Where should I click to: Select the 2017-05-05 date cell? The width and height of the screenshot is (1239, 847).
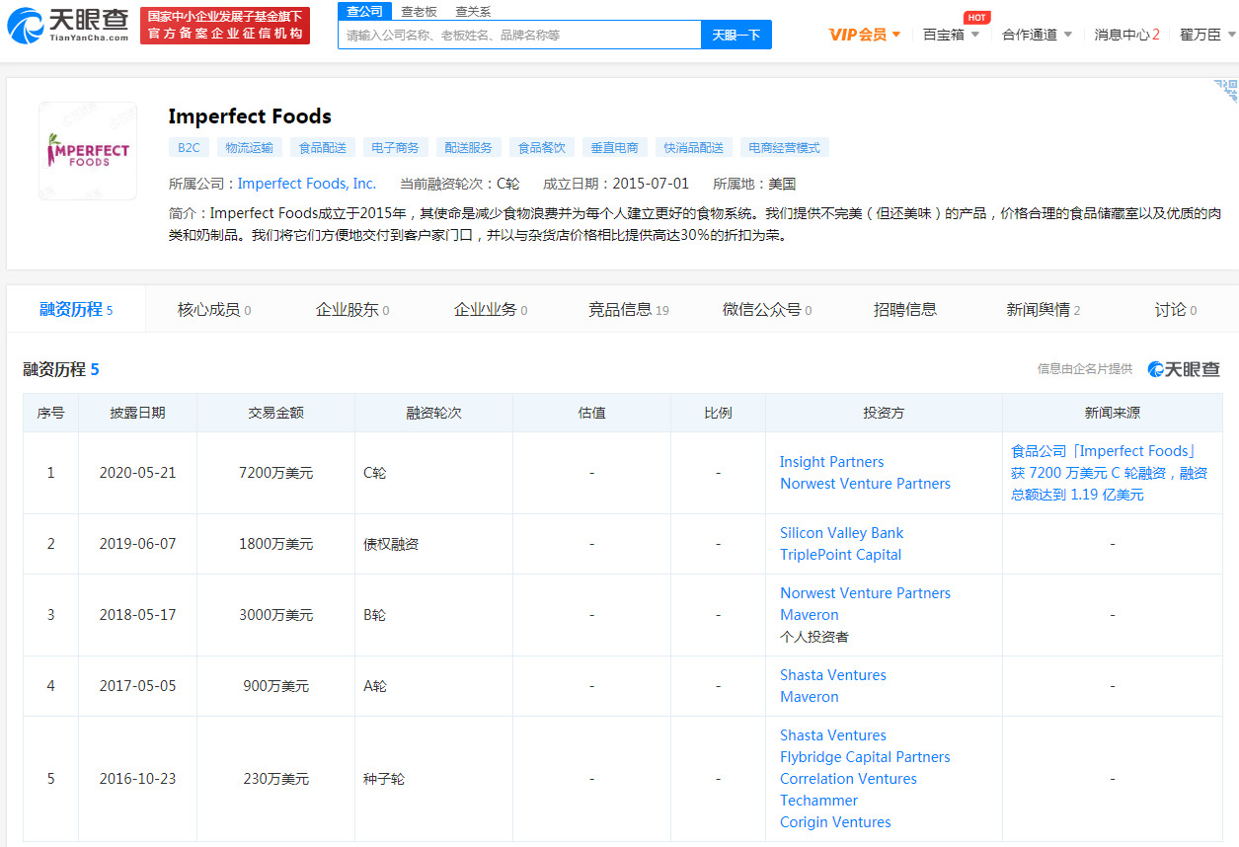[137, 686]
